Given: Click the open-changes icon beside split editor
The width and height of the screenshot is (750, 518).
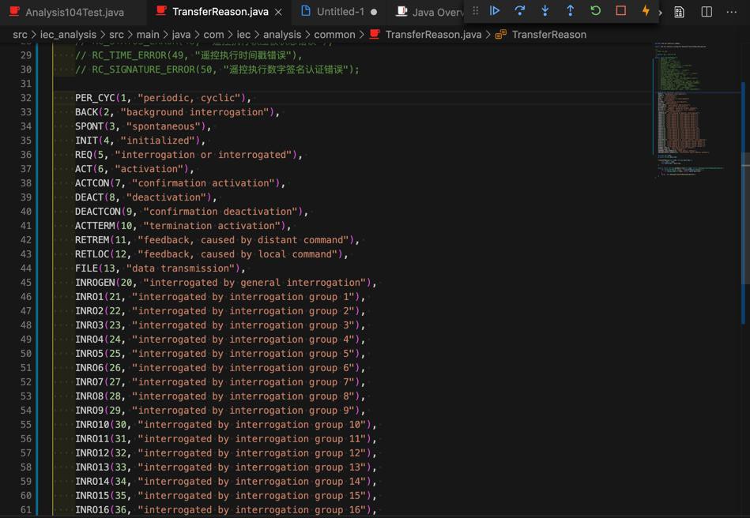Looking at the screenshot, I should 679,12.
